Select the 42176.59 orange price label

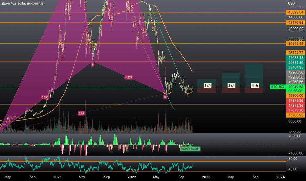[x=295, y=22]
